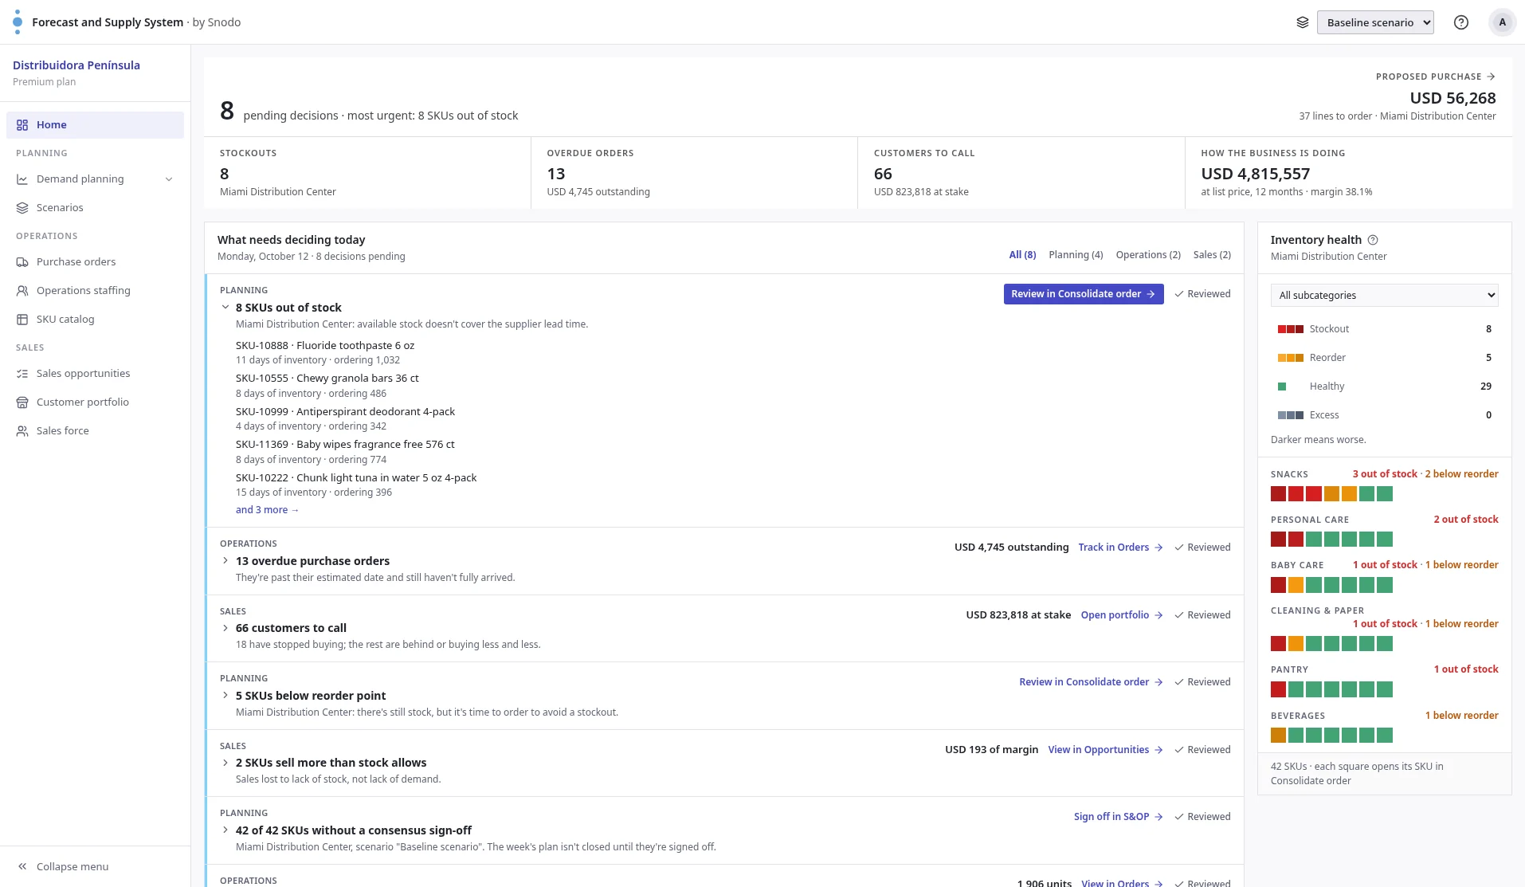The image size is (1525, 887).
Task: Click 'and 3 more' link
Action: [x=267, y=510]
